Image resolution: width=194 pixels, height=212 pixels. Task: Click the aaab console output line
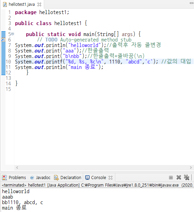click(8, 197)
